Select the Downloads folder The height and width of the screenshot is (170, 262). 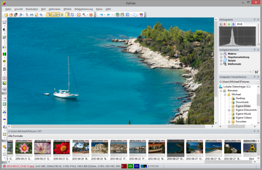tap(242, 102)
